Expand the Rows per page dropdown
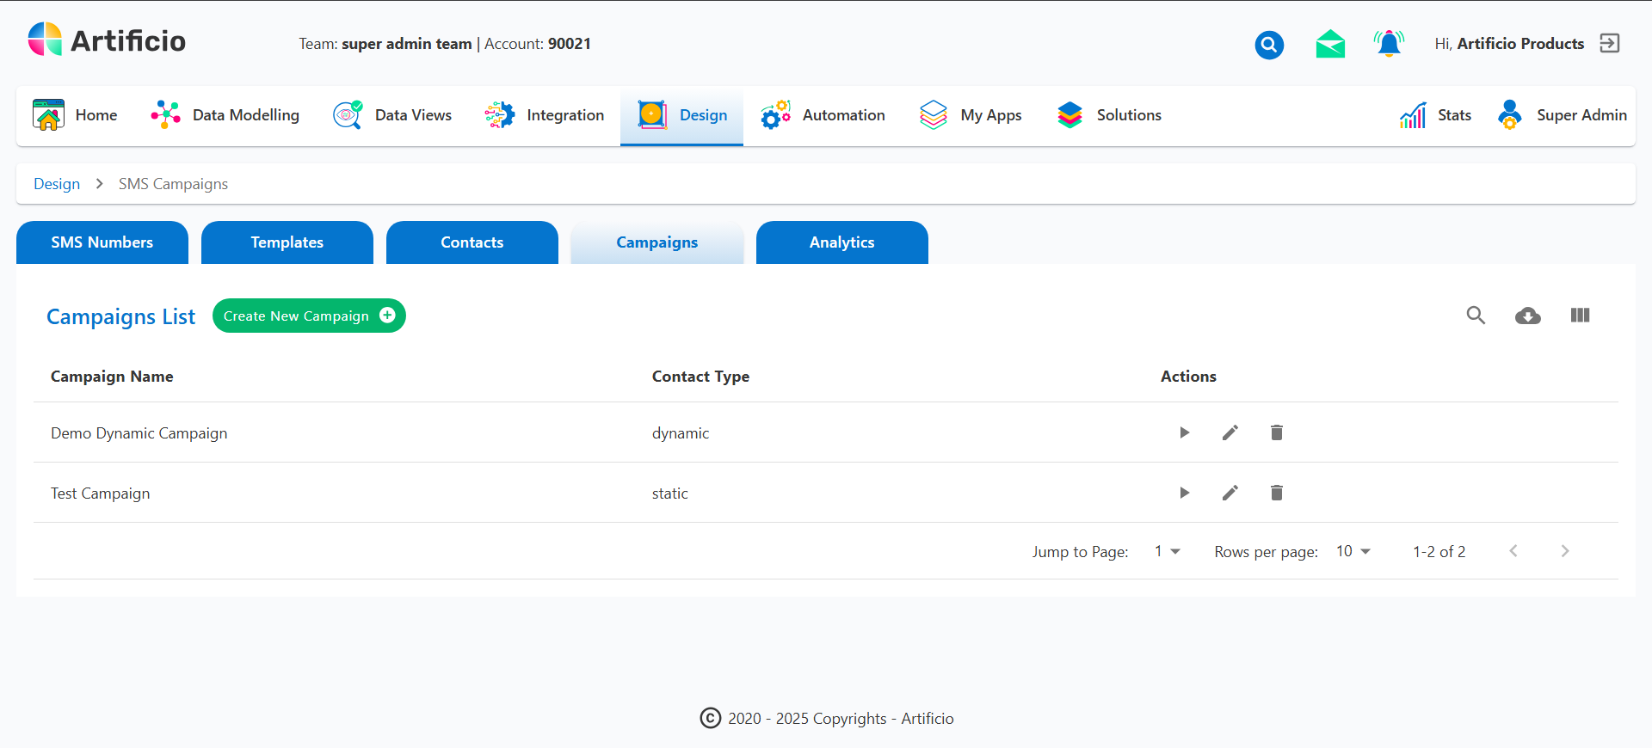1652x748 pixels. tap(1353, 551)
